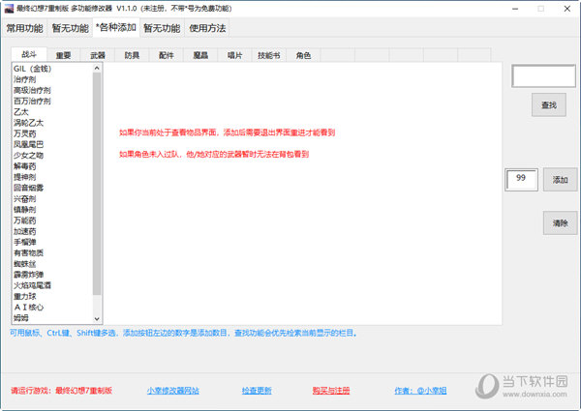Click the quantity field showing 99
This screenshot has height=411, width=581.
(x=521, y=180)
